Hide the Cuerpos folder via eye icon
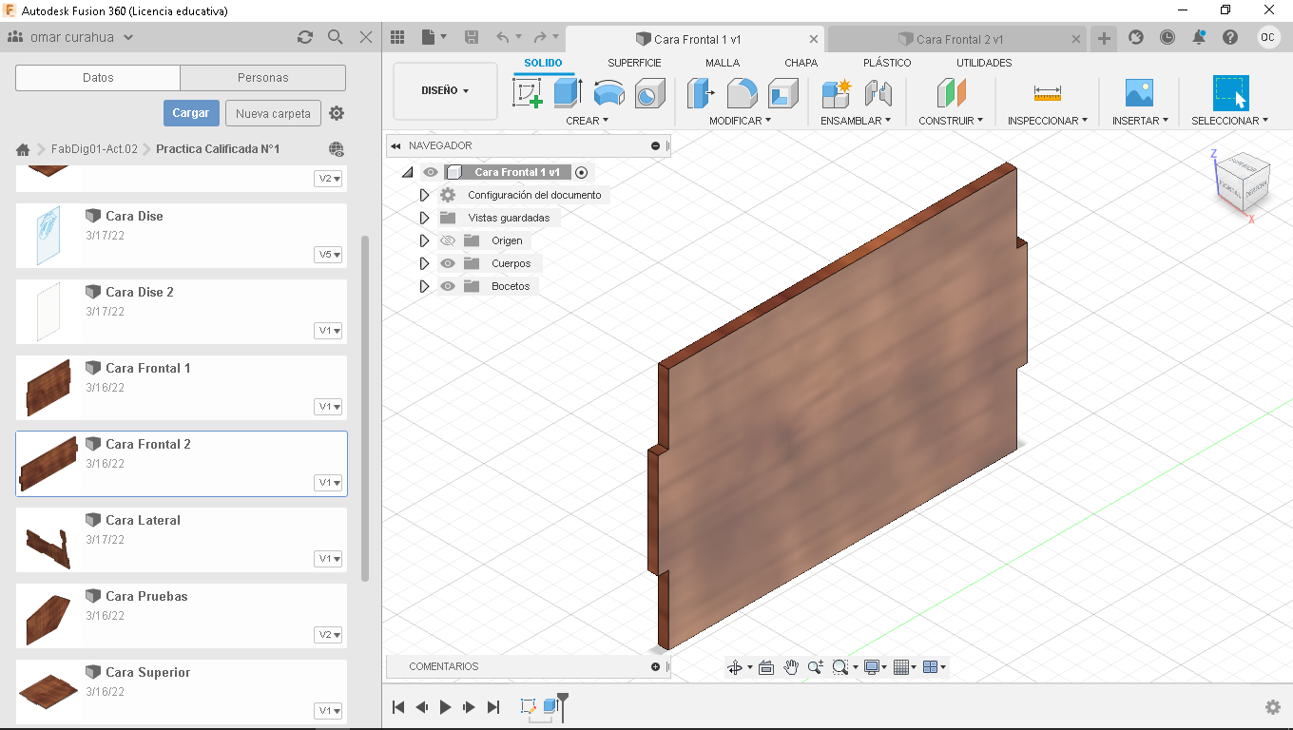Viewport: 1293px width, 730px height. tap(448, 263)
